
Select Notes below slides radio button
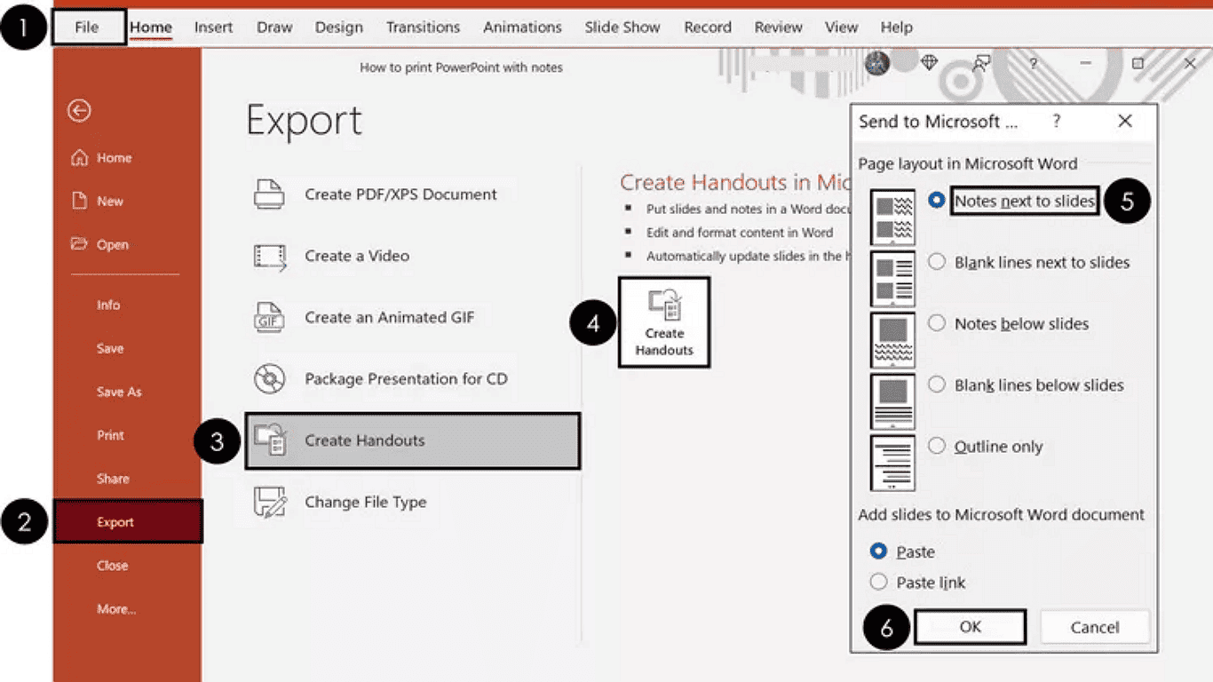point(936,323)
